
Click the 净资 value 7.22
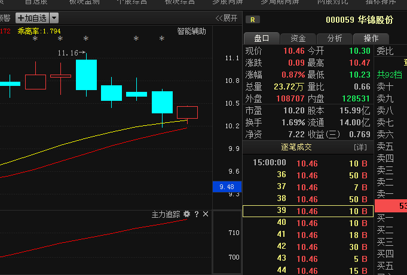pyautogui.click(x=296, y=134)
